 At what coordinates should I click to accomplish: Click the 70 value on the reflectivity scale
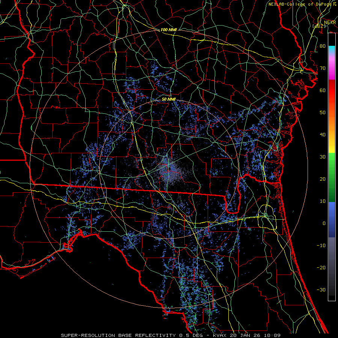click(323, 68)
